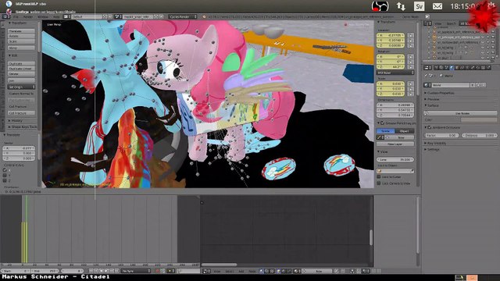Open the Cycles Render engine dropdown
This screenshot has height=281, width=500.
[x=183, y=16]
